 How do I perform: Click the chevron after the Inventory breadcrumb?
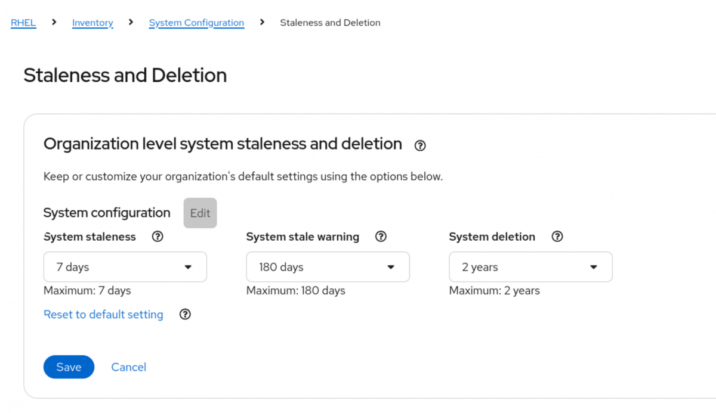tap(129, 22)
